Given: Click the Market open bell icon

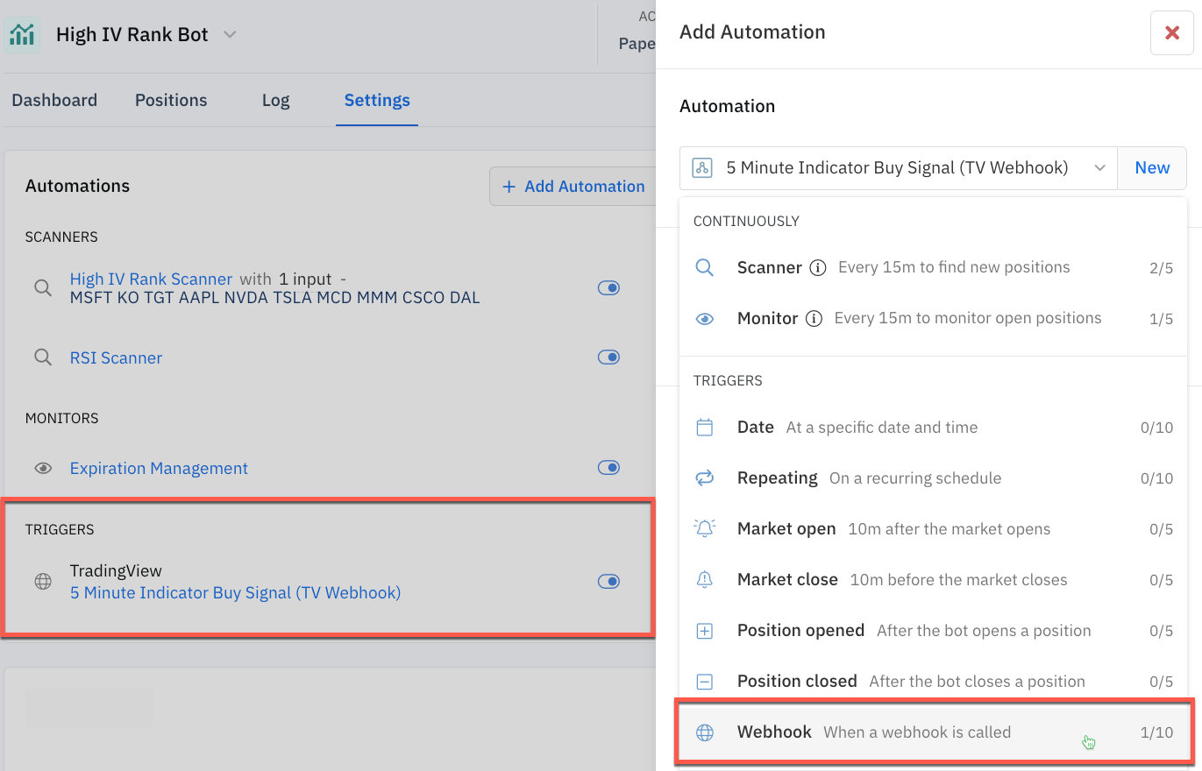Looking at the screenshot, I should (x=704, y=529).
